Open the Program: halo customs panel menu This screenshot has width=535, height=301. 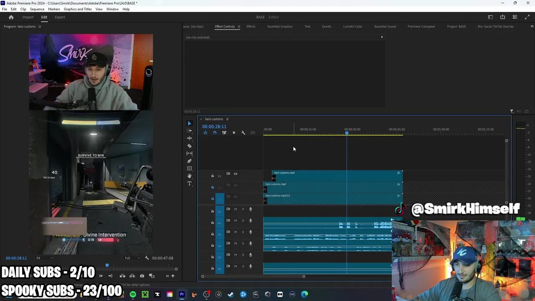click(x=40, y=26)
